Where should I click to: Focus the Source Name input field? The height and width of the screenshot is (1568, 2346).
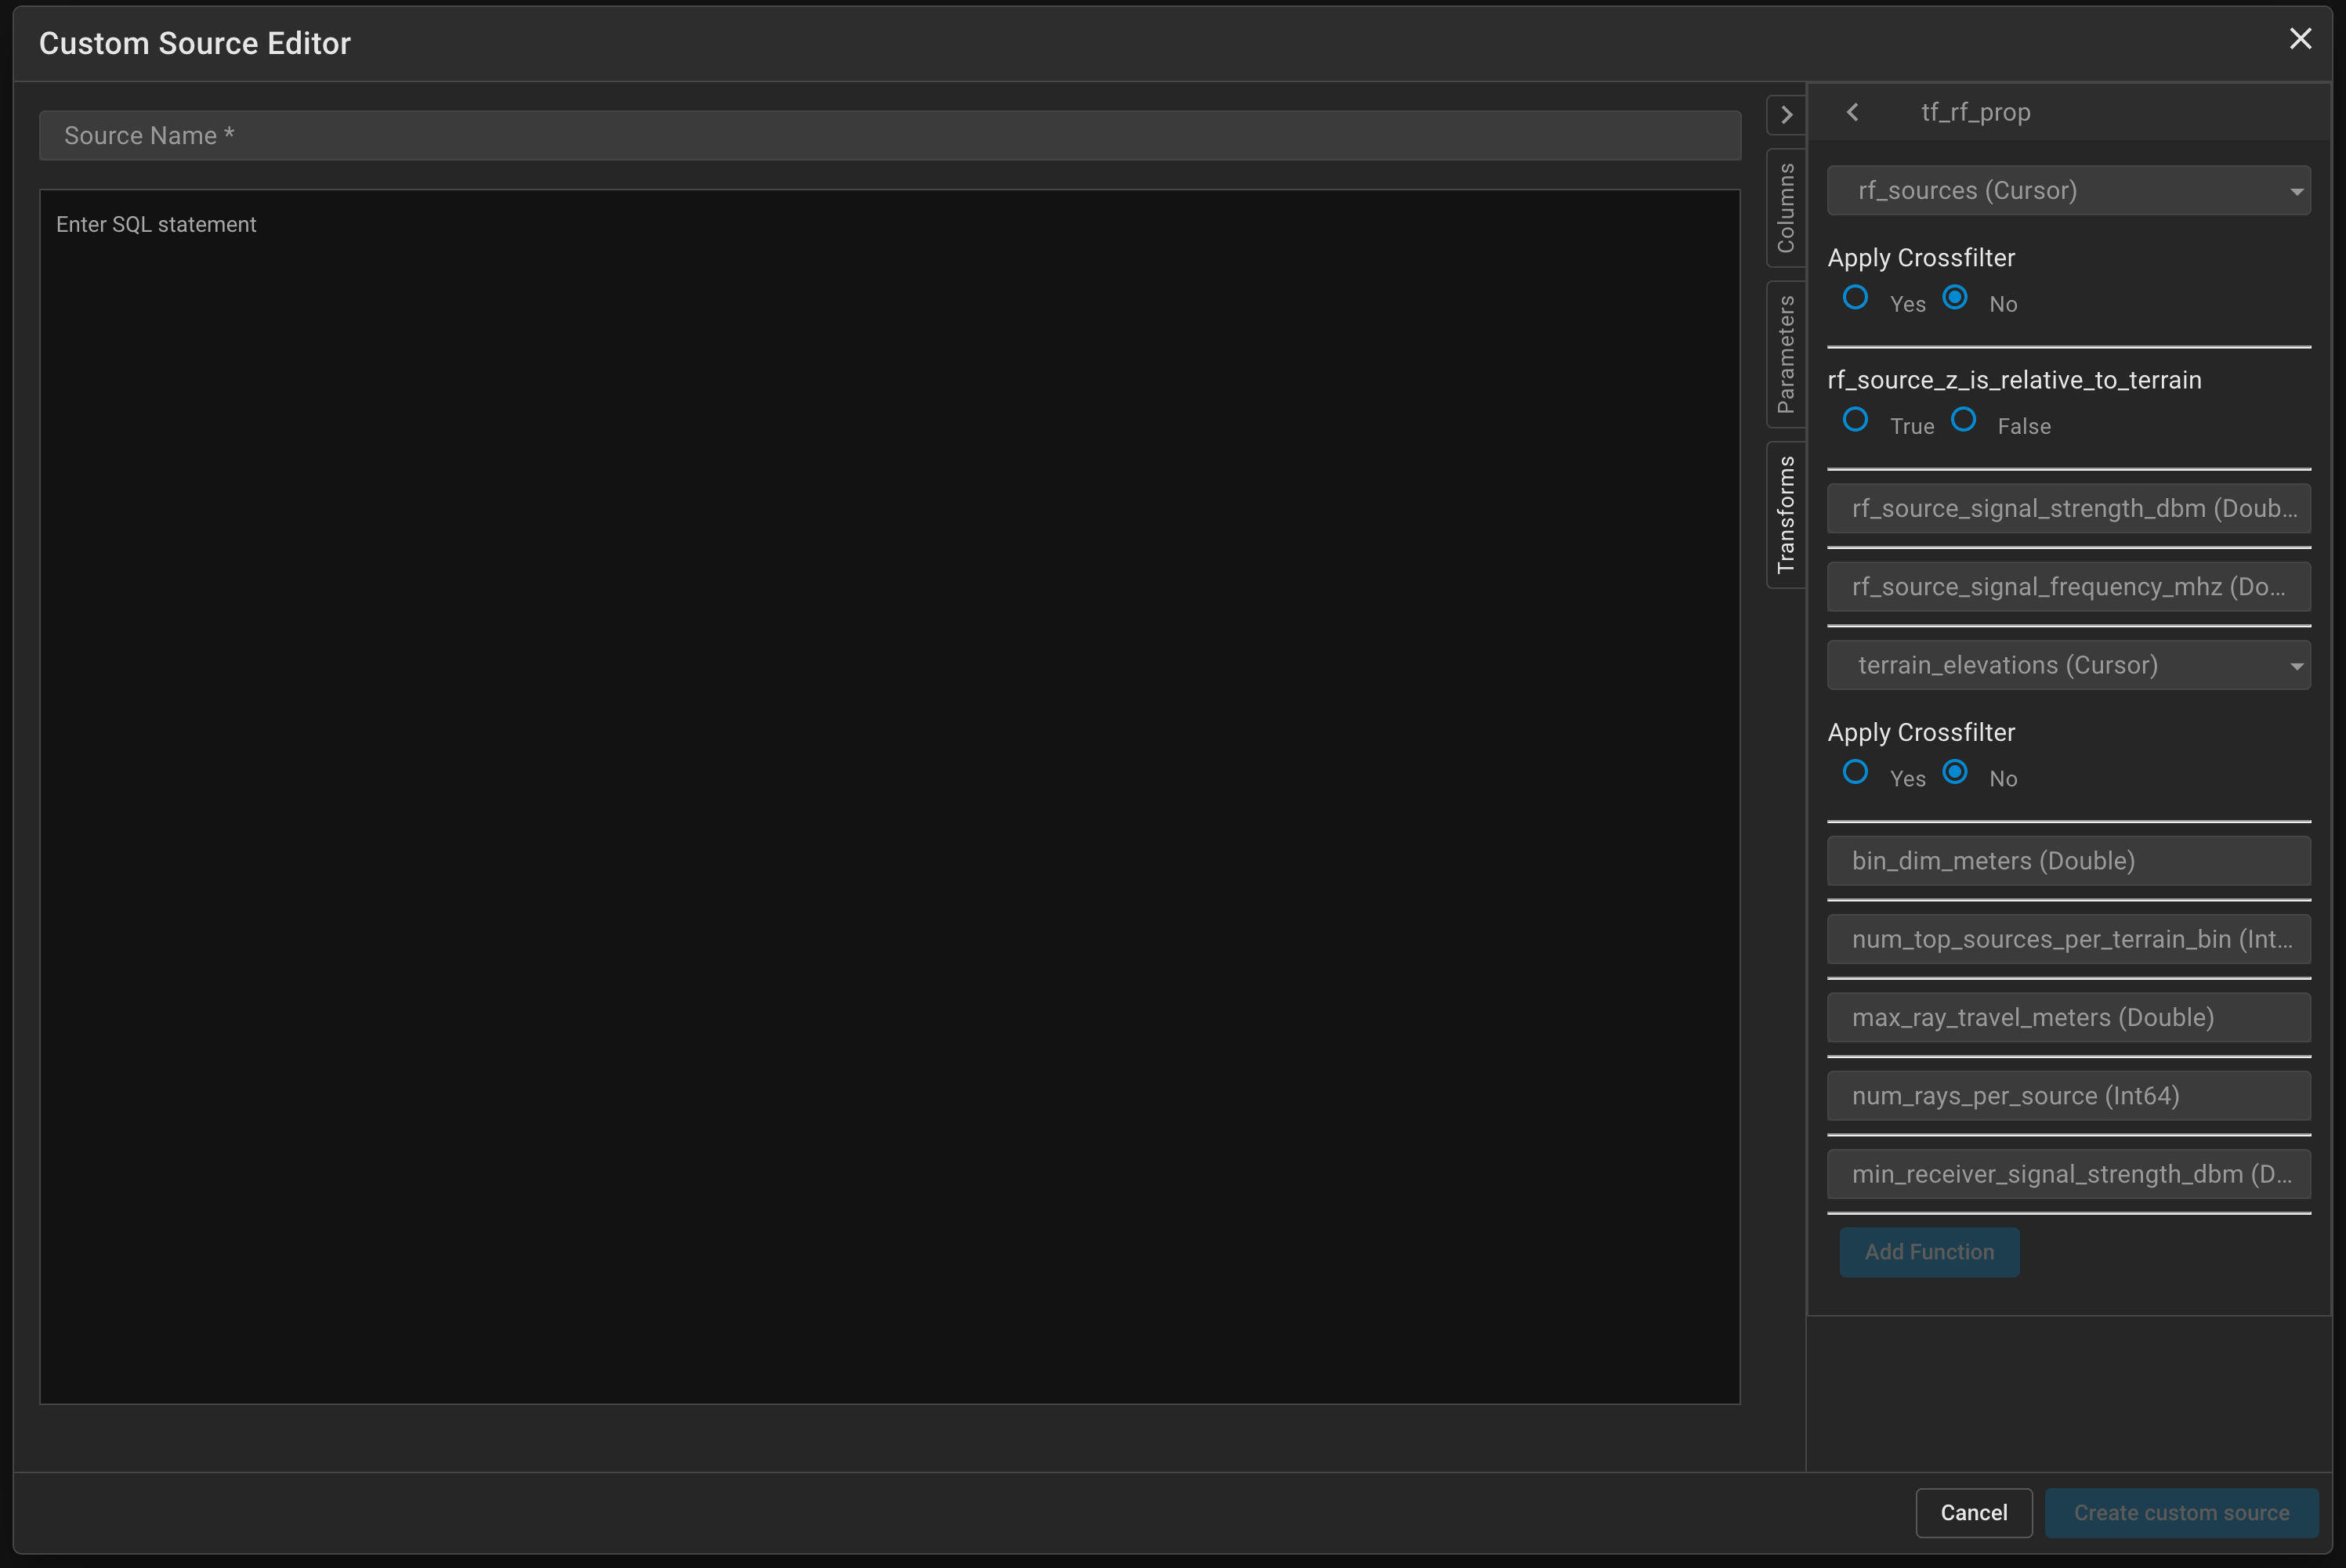click(889, 136)
